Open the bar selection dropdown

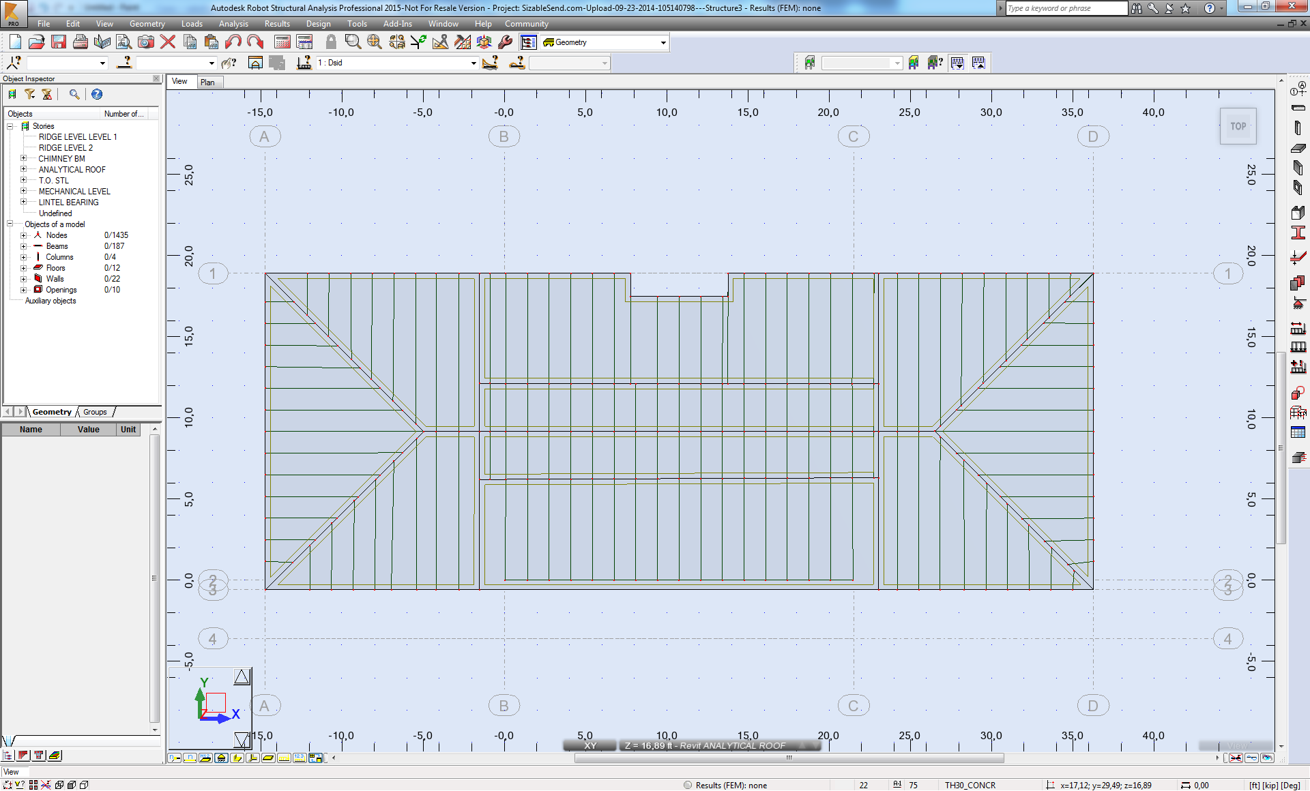(x=212, y=63)
